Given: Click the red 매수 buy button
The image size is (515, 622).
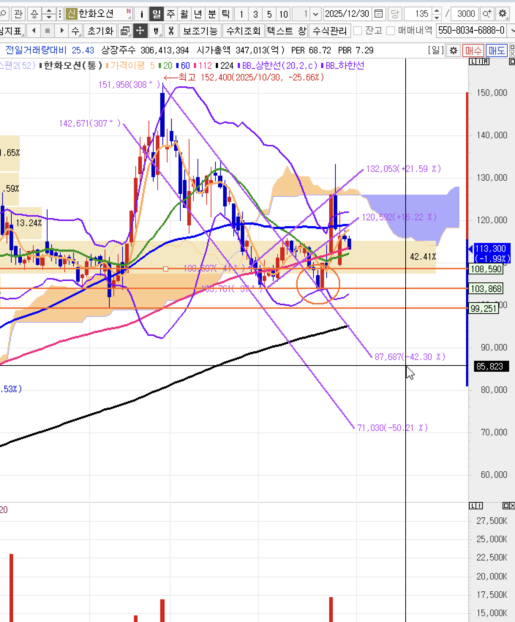Looking at the screenshot, I should click(473, 50).
